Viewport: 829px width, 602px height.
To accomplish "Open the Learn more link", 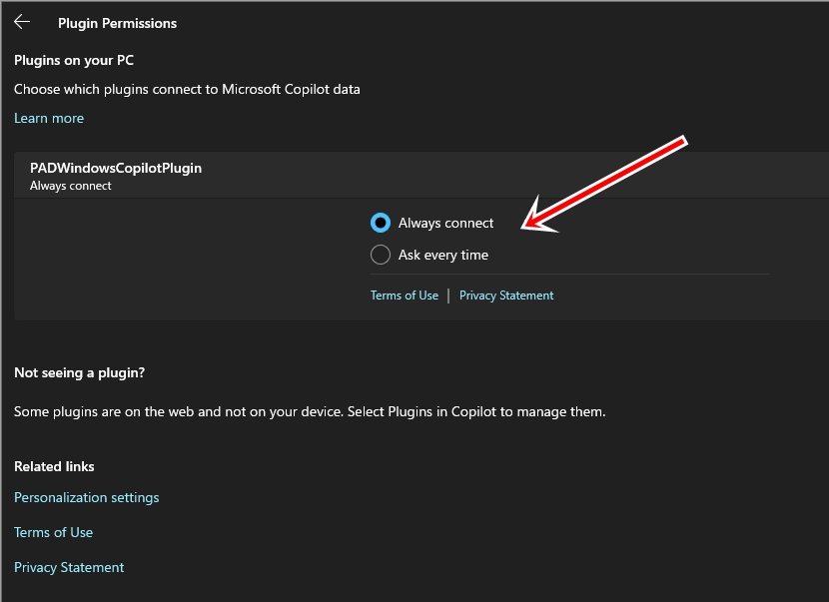I will (x=49, y=118).
